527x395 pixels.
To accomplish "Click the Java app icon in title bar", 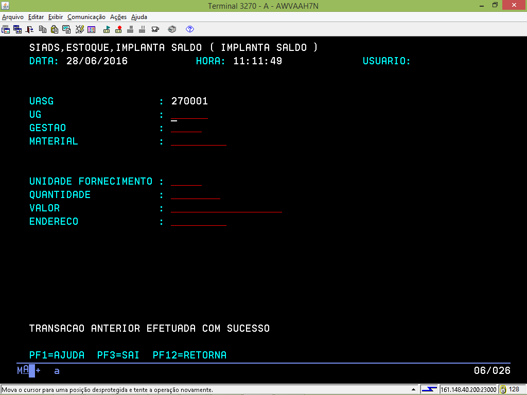I will tap(5, 6).
